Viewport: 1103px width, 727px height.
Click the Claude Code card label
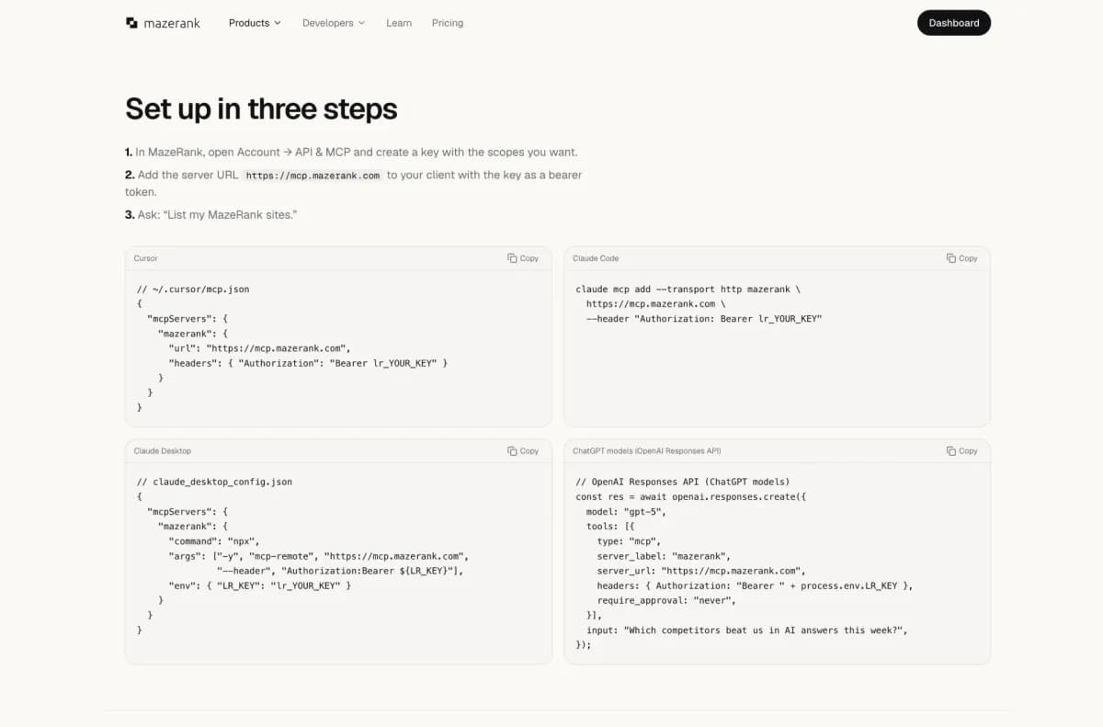(x=596, y=258)
